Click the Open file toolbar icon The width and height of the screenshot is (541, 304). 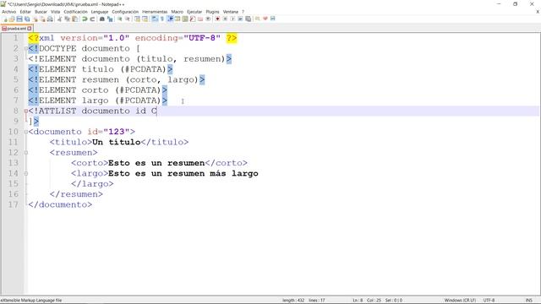pos(12,19)
